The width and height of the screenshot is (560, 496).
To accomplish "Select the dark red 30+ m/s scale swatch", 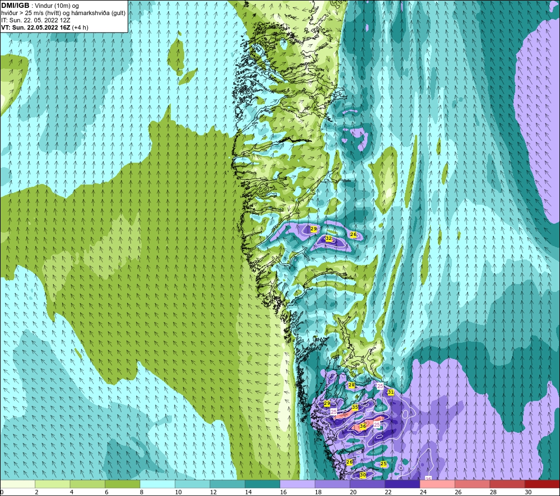I will tap(542, 484).
